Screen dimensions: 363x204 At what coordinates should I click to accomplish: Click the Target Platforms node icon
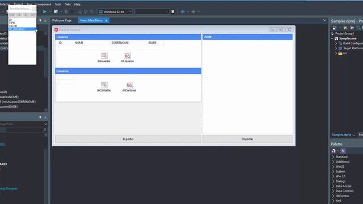[340, 48]
